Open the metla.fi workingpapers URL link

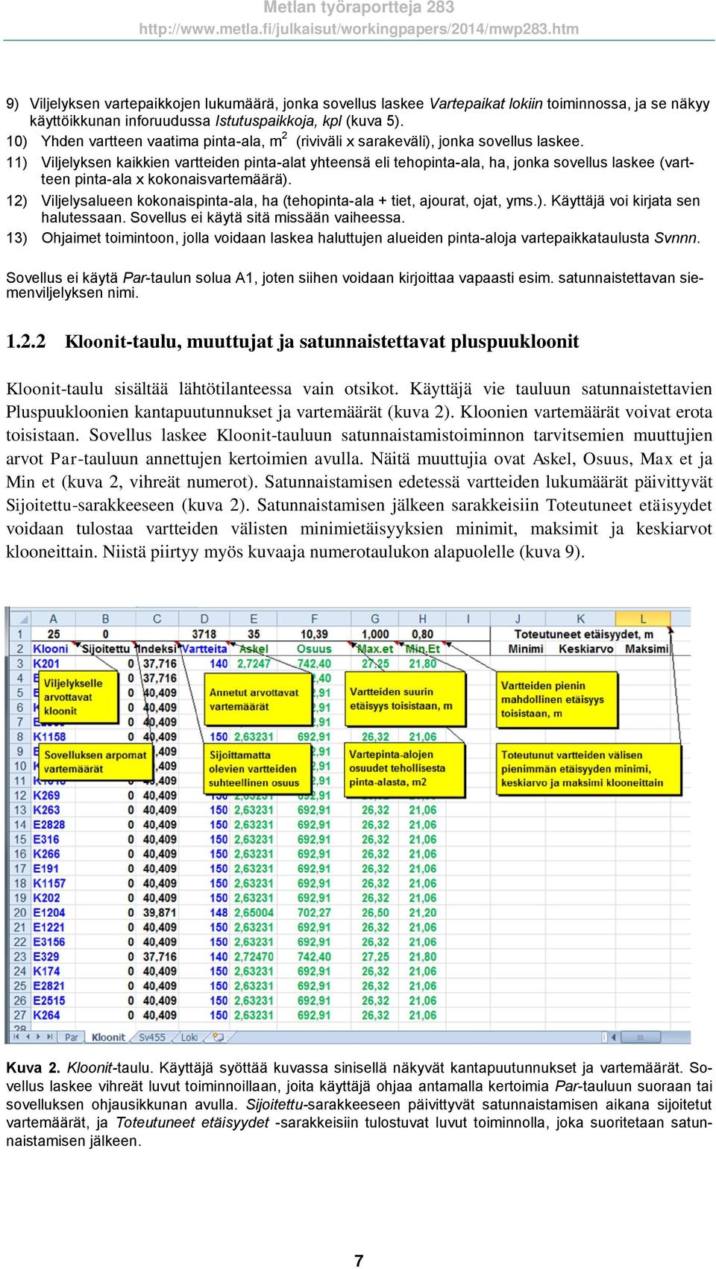[x=359, y=29]
